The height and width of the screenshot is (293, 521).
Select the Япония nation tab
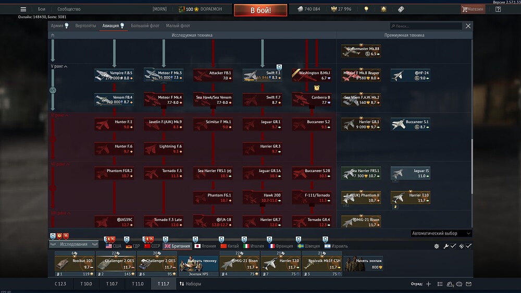pos(205,246)
